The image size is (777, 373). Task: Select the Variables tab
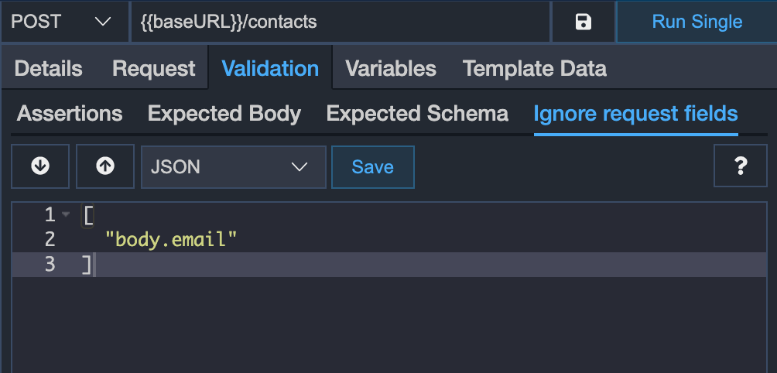[x=391, y=68]
